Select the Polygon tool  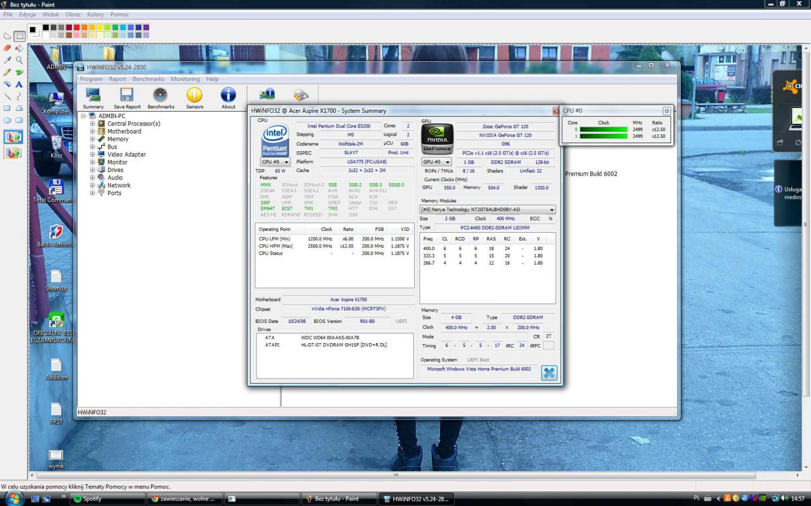[x=19, y=108]
